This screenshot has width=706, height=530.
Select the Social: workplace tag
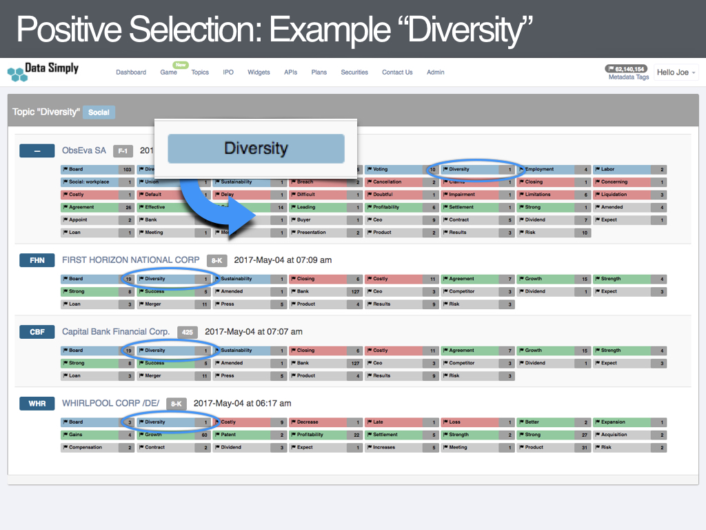tap(97, 182)
